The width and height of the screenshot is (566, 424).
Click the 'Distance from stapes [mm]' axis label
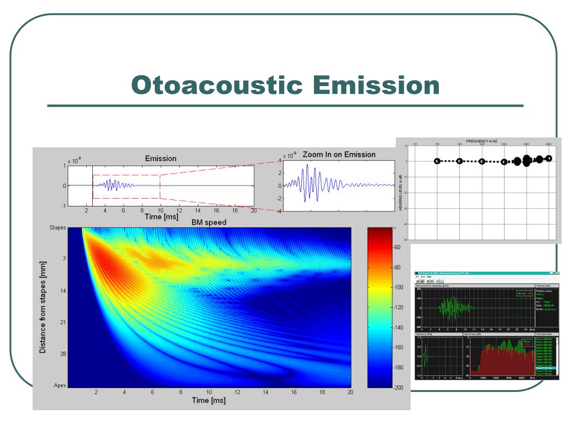(x=43, y=307)
